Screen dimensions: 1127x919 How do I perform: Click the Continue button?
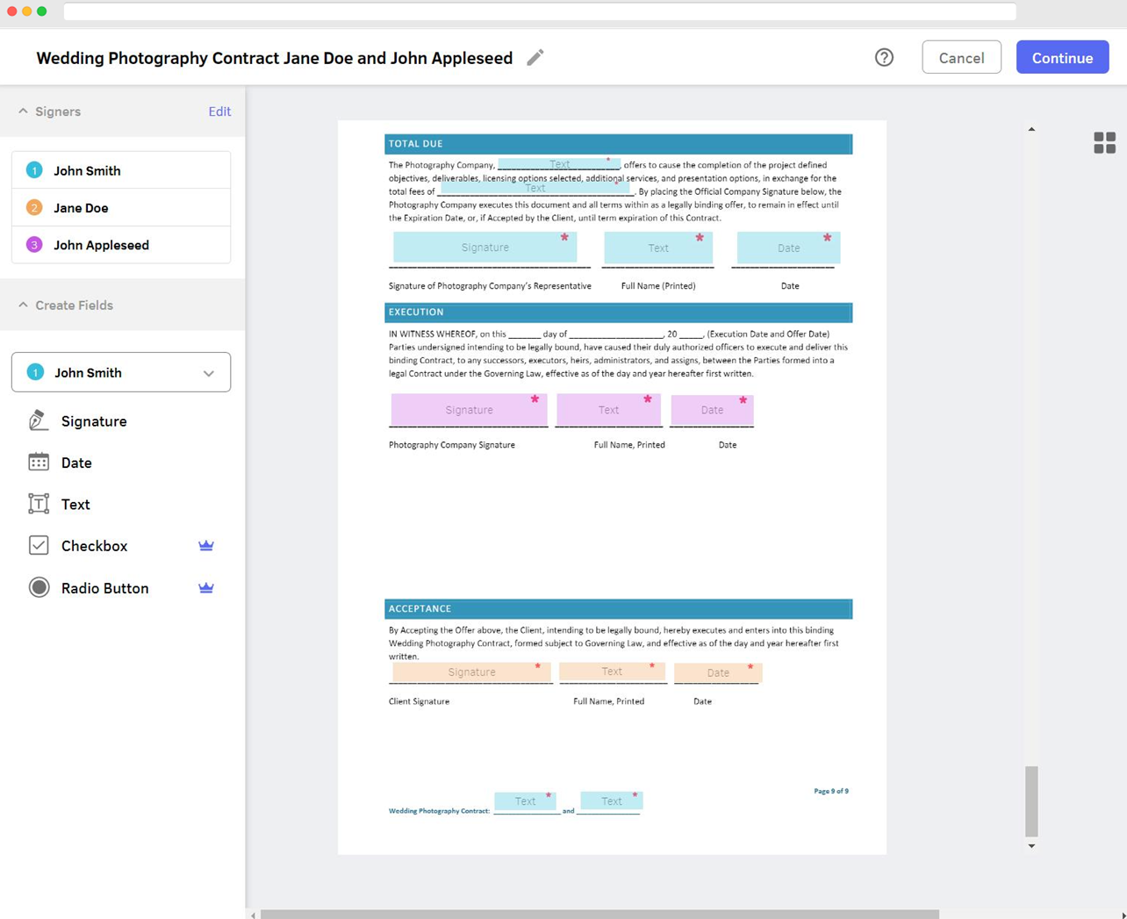[1062, 57]
